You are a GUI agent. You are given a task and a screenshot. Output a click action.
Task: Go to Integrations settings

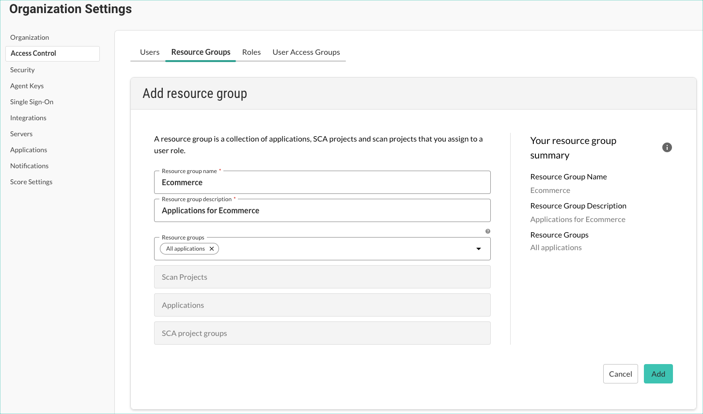coord(28,118)
